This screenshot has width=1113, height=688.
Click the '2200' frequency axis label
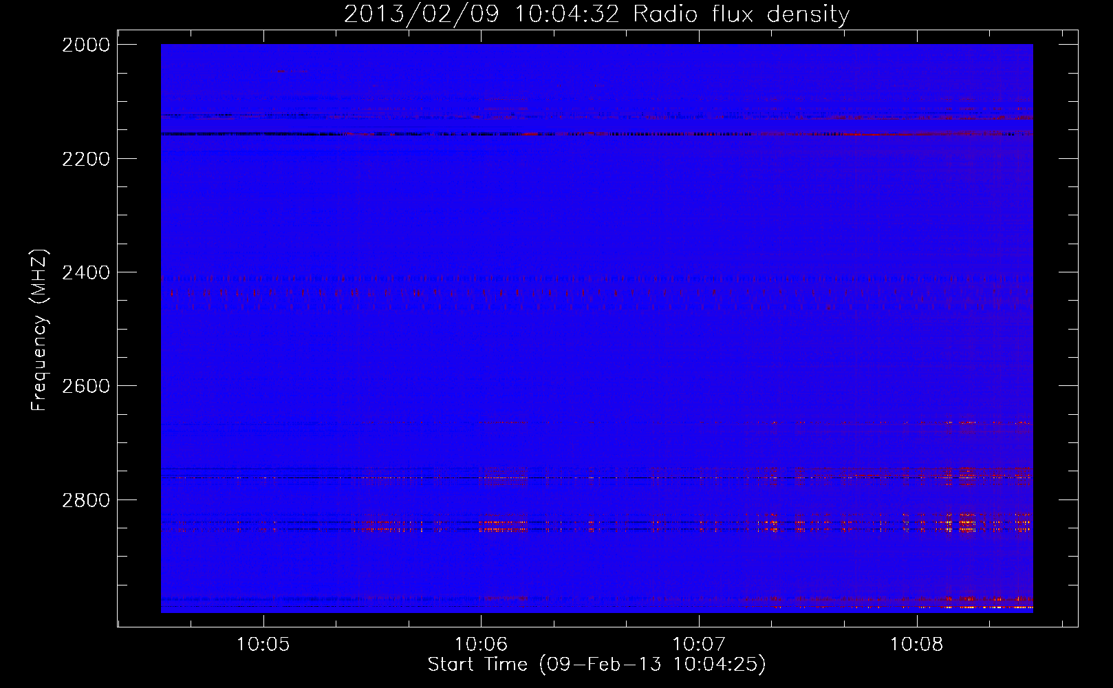pyautogui.click(x=86, y=159)
